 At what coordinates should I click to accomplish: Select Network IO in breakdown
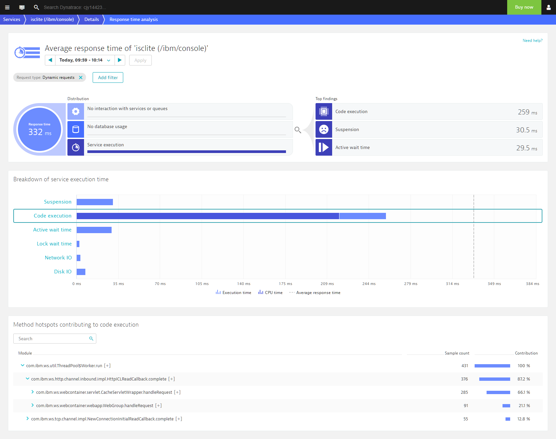[58, 258]
